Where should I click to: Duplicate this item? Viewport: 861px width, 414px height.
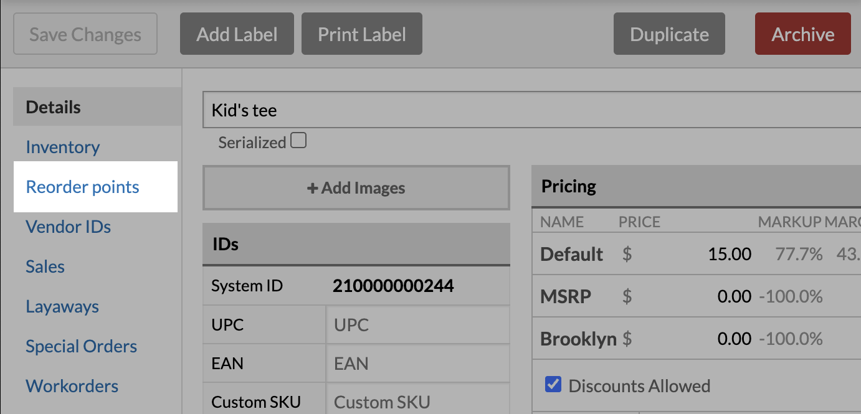click(x=669, y=34)
